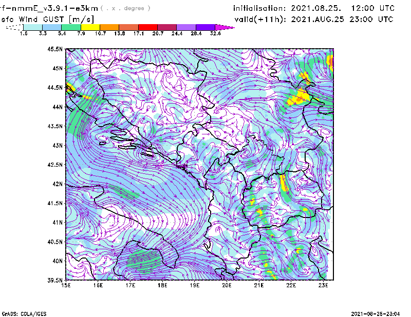Click the '3.3' colorbar value
This screenshot has width=411, height=317.
click(43, 33)
